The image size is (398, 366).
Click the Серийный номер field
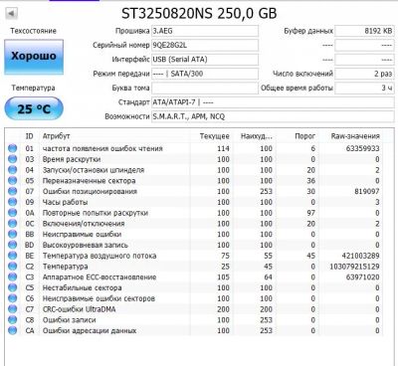coord(205,45)
